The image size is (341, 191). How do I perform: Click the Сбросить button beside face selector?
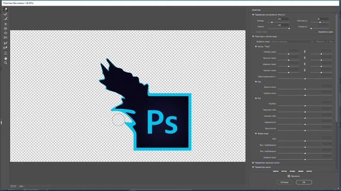[320, 41]
